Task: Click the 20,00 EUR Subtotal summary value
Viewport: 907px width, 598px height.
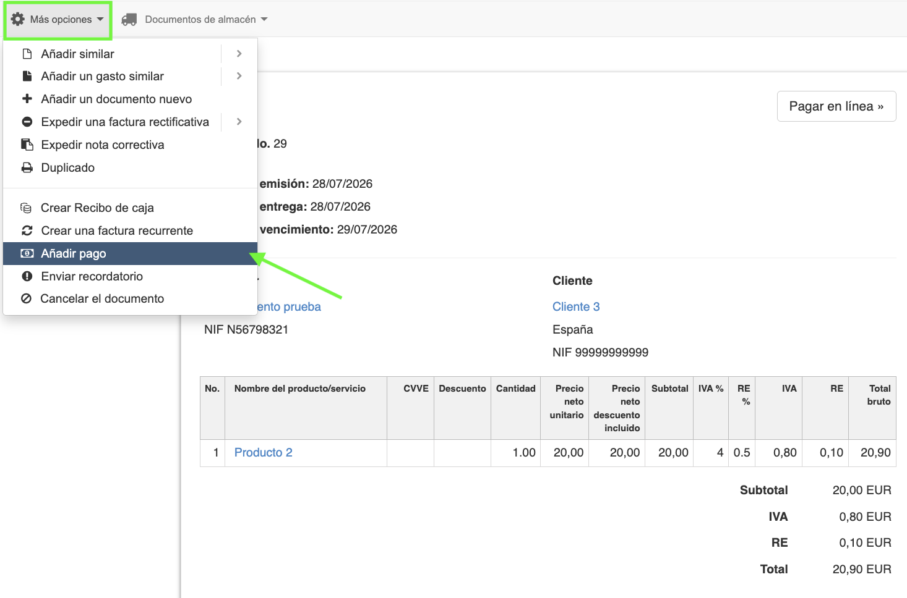Action: click(x=862, y=490)
